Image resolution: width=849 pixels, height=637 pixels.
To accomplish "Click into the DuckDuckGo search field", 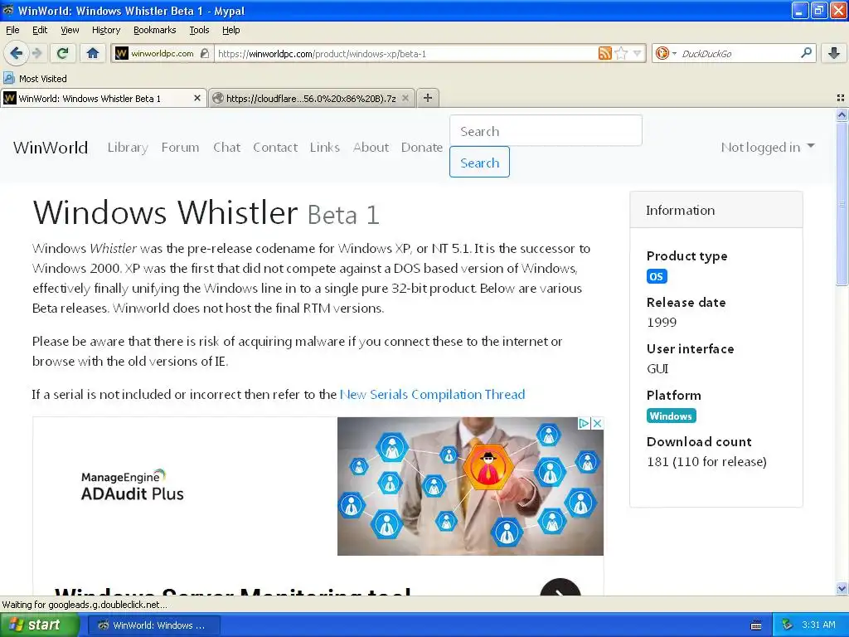I will pyautogui.click(x=739, y=53).
